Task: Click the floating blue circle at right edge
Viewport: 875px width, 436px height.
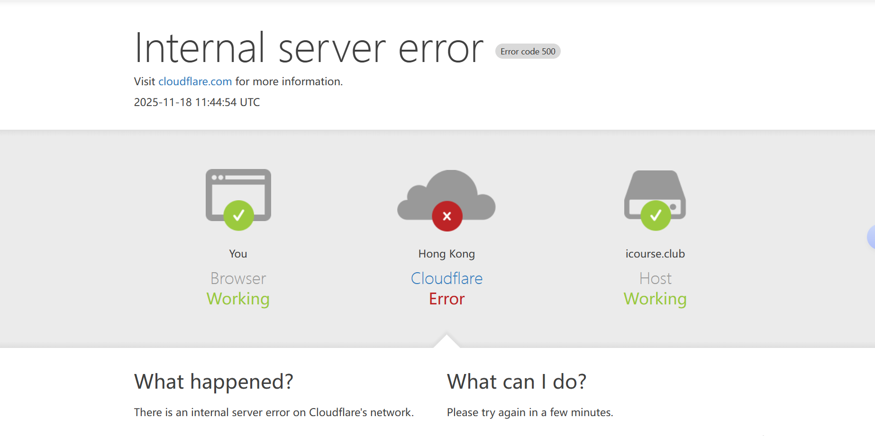Action: coord(871,237)
